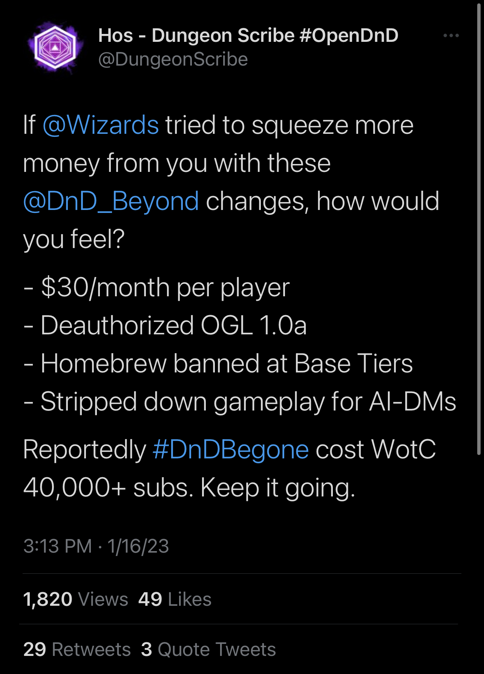
Task: Click display name Hos - Dungeon Scribe
Action: 248,36
